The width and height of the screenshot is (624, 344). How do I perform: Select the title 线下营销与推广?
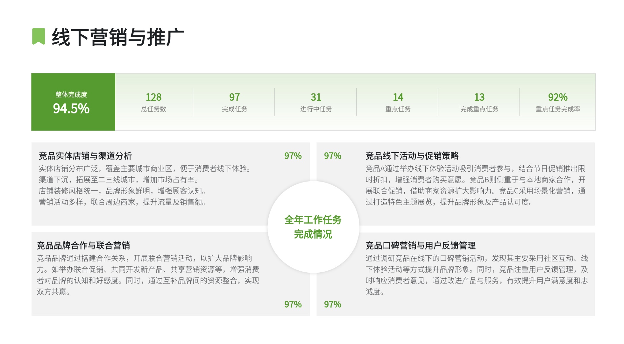click(118, 37)
